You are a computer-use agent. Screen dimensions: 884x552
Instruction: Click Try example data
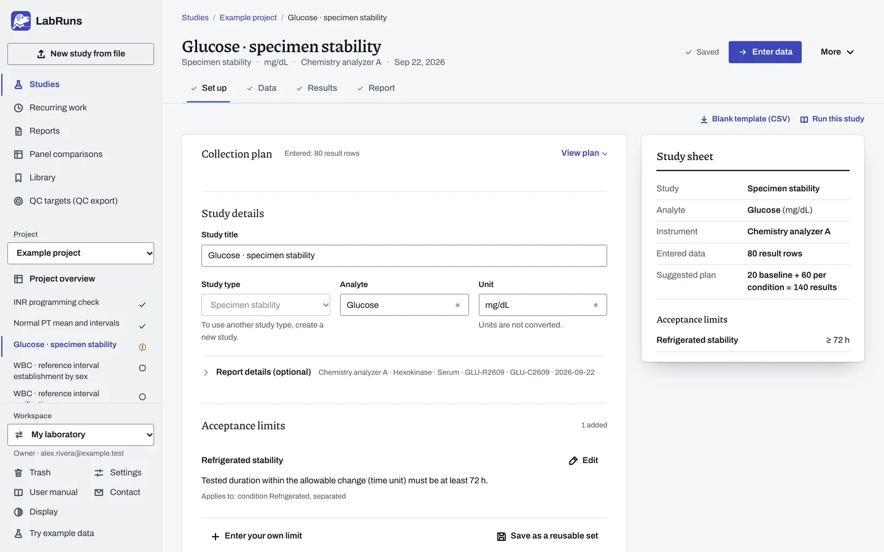coord(54,533)
